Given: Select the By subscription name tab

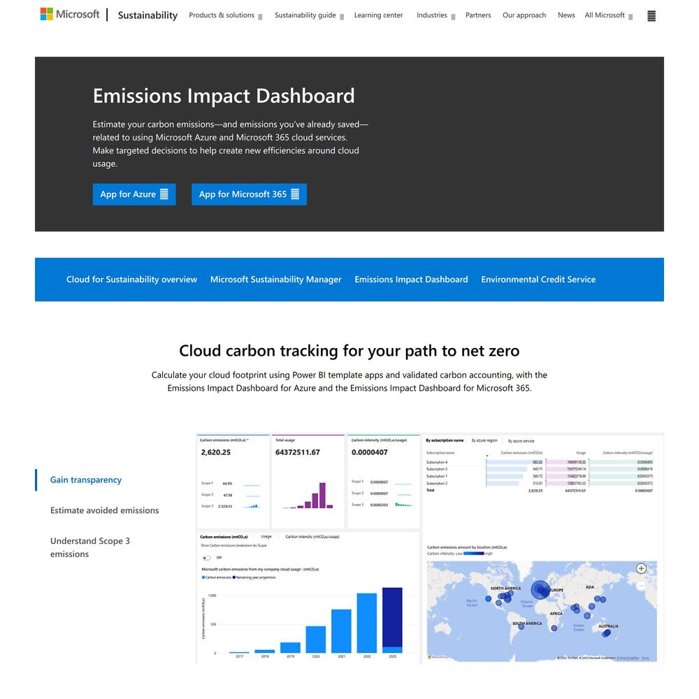Looking at the screenshot, I should (445, 440).
